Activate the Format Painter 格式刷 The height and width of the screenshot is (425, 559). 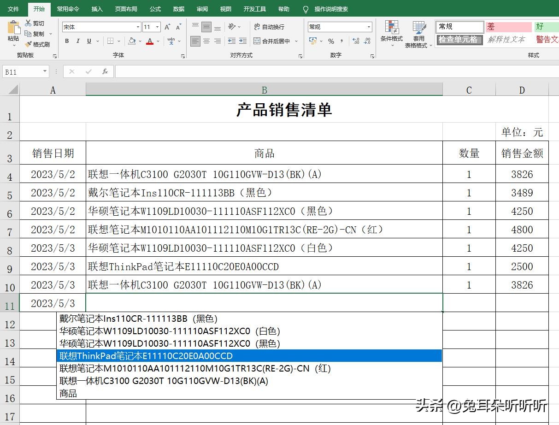[x=37, y=44]
